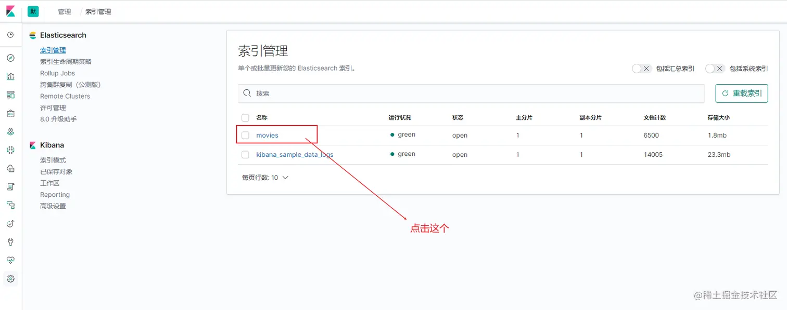Check the movies index checkbox
The image size is (787, 310).
tap(245, 136)
